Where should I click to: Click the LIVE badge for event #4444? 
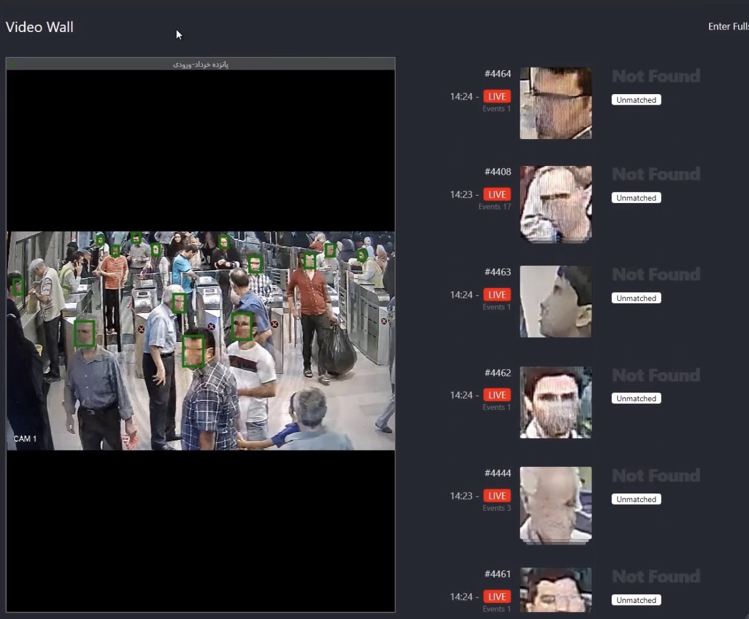[x=497, y=496]
